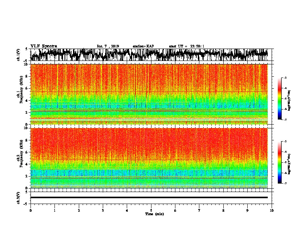Select the date label "Jan. 7, 2019"

tap(108, 46)
